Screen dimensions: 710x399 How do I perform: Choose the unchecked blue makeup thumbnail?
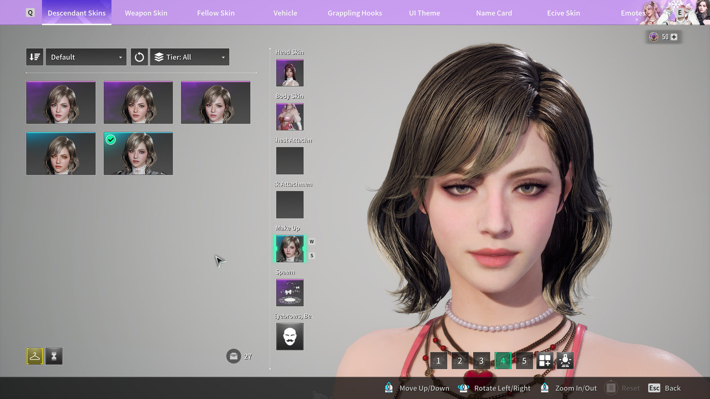[60, 154]
